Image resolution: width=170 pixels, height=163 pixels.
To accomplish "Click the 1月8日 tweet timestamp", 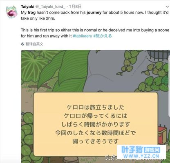I will [75, 7].
